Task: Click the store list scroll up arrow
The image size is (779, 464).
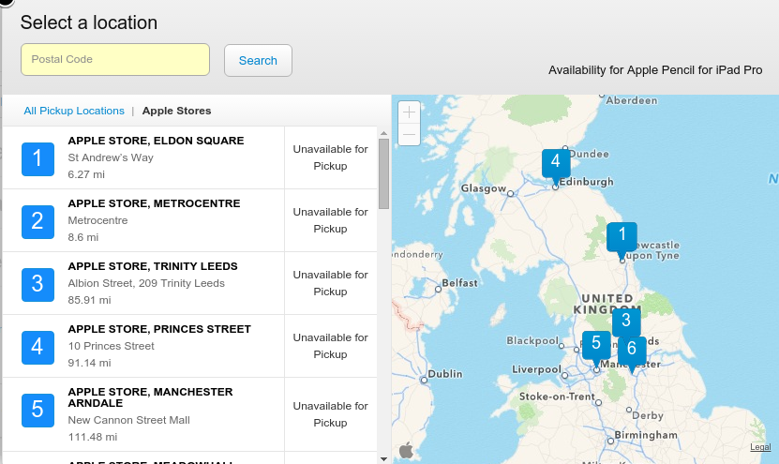Action: click(383, 133)
